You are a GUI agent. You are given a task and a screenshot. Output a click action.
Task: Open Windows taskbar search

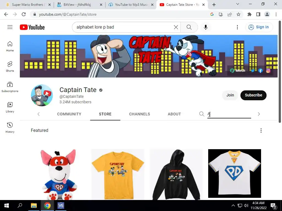pyautogui.click(x=20, y=206)
